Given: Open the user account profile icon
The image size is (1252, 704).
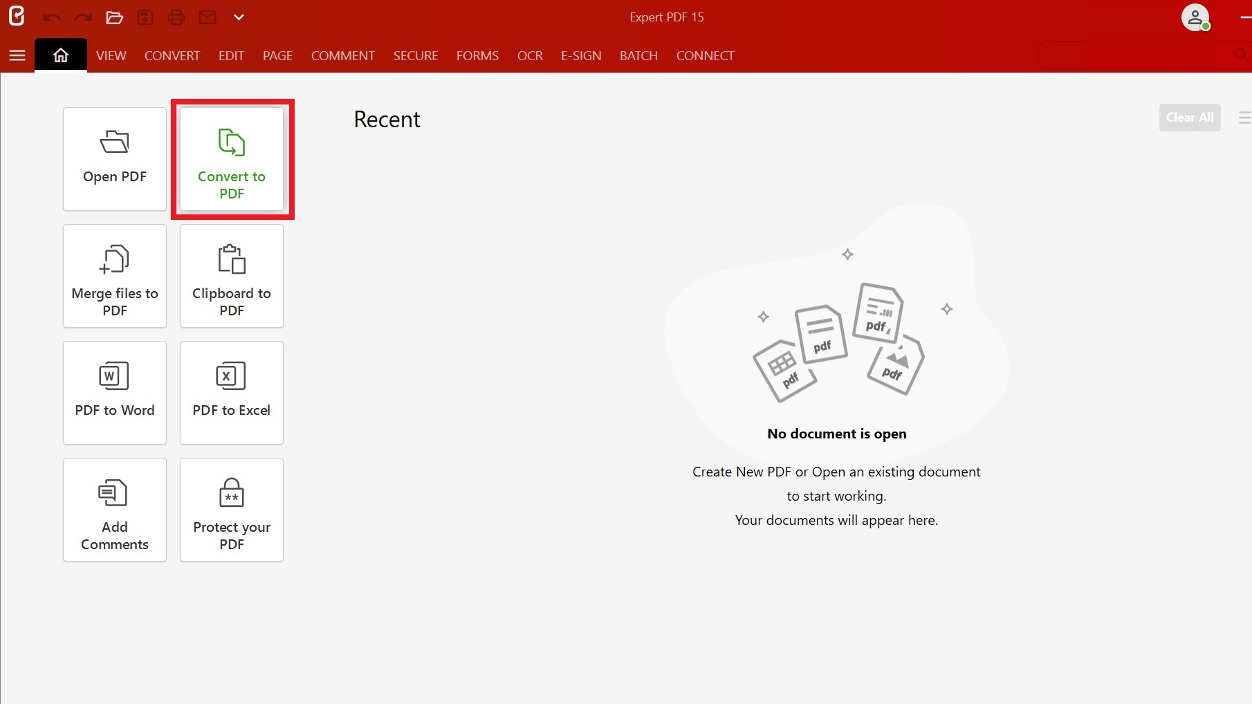Looking at the screenshot, I should pyautogui.click(x=1195, y=17).
